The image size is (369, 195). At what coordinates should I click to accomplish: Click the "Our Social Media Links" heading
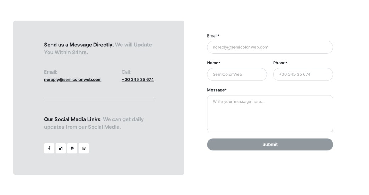click(73, 119)
